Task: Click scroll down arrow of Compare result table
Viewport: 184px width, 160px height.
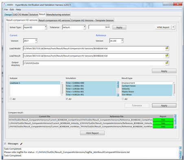Action: 175,127
